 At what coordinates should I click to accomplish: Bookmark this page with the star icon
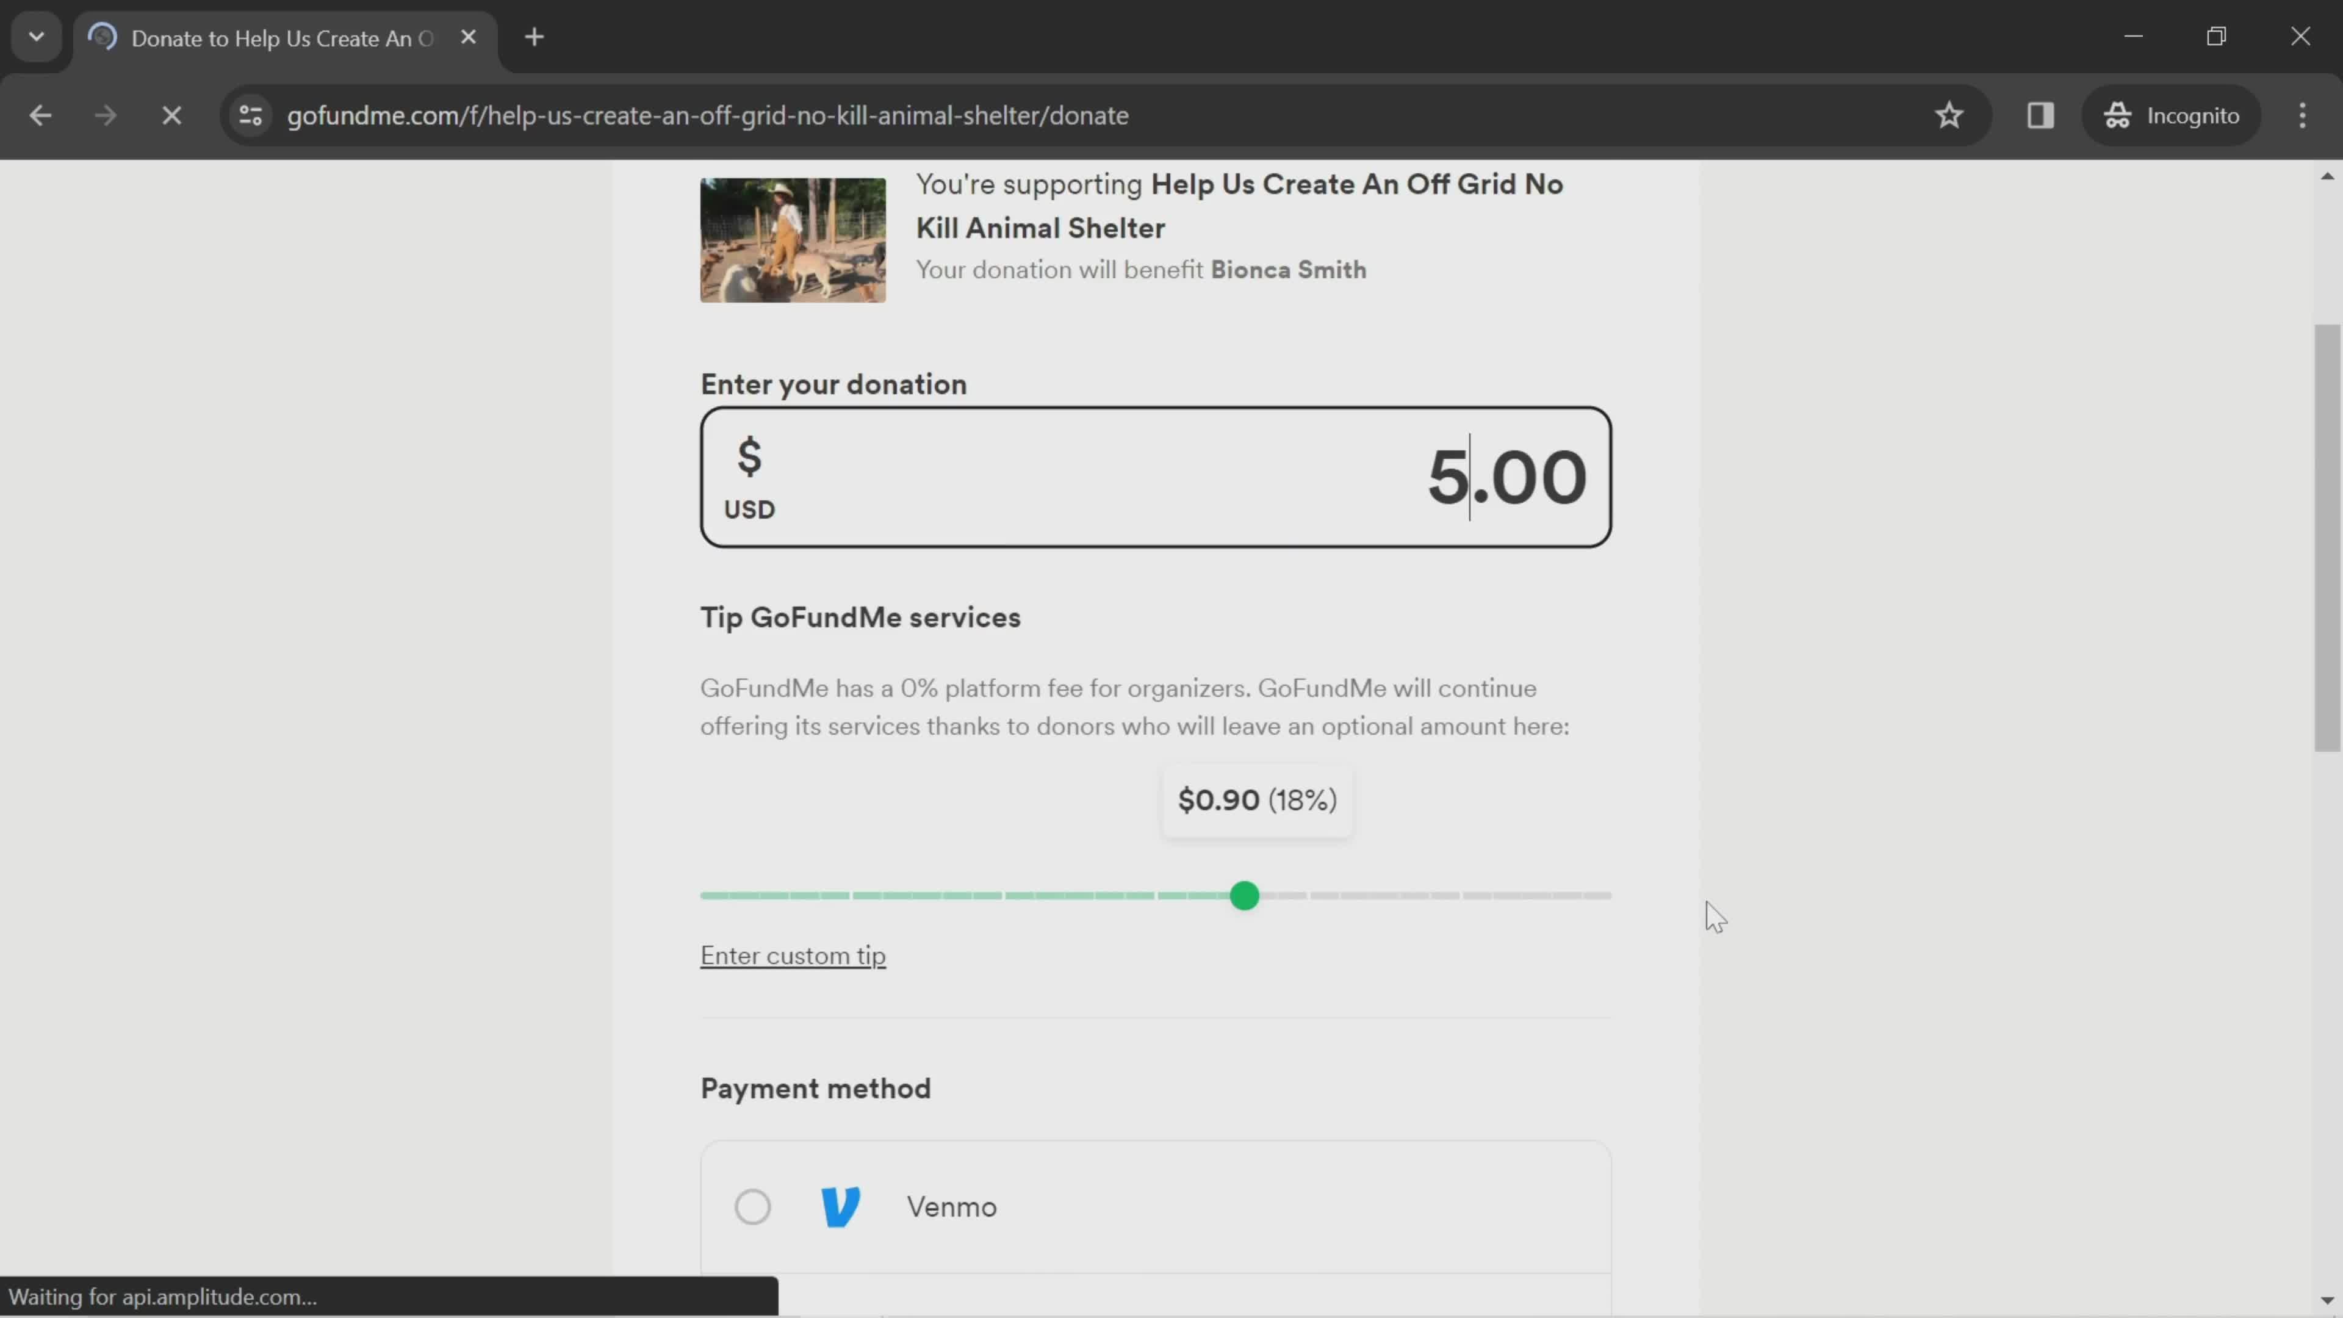(x=1948, y=115)
